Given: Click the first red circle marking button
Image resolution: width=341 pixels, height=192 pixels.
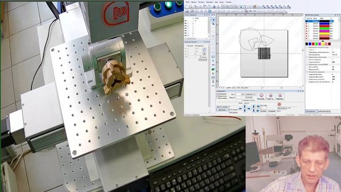Looking at the screenshot, I should 261,97.
